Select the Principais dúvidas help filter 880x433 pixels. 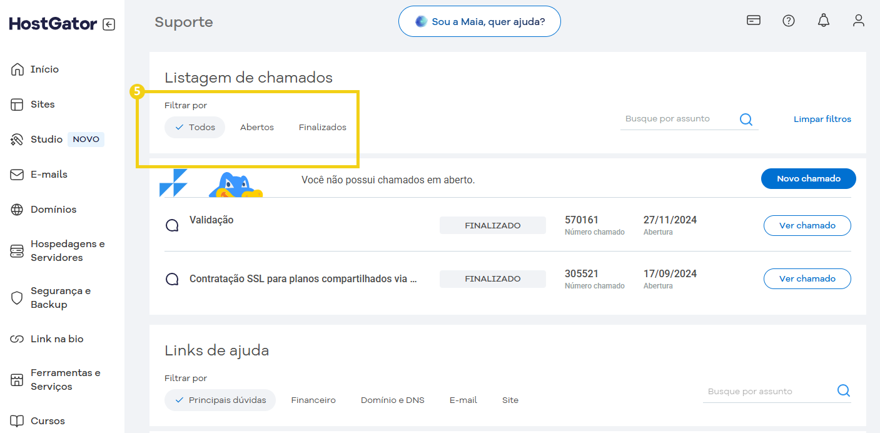pos(220,400)
